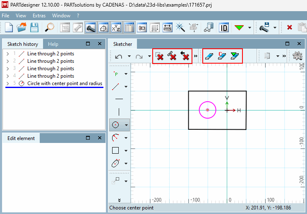Open dropdown beside bolt save icon
This screenshot has height=214, width=307.
click(x=275, y=28)
